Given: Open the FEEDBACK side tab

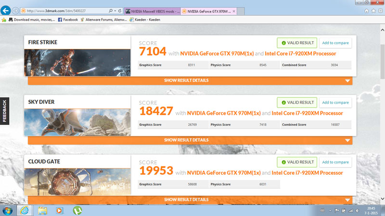Looking at the screenshot, I should click(x=5, y=111).
